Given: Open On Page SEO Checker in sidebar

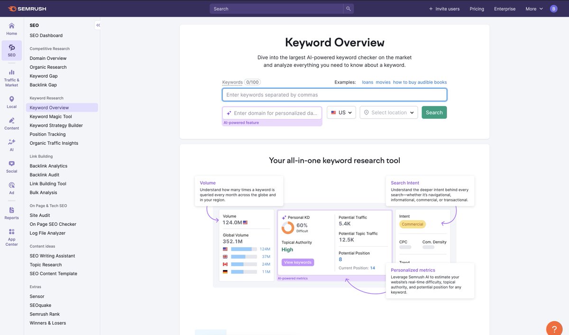Looking at the screenshot, I should point(53,224).
